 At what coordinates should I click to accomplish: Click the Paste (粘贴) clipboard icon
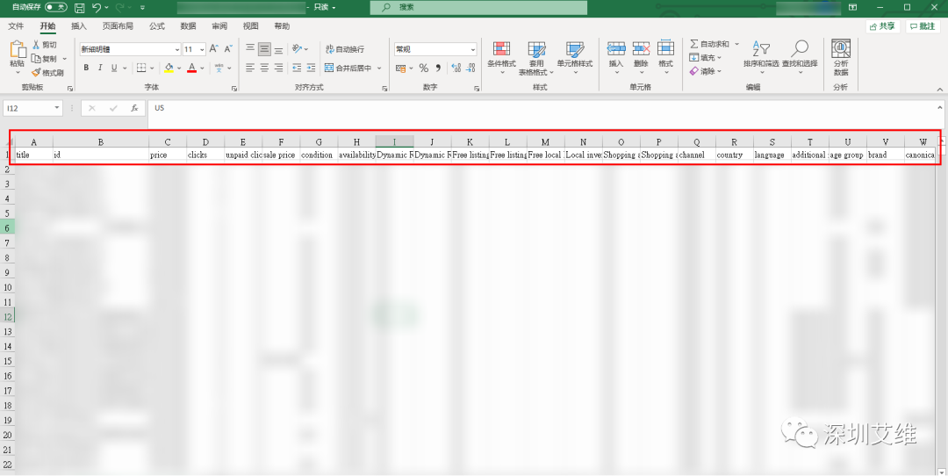(x=18, y=50)
